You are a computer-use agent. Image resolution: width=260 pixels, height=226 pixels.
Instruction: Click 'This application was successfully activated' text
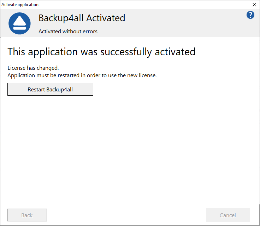pos(101,52)
